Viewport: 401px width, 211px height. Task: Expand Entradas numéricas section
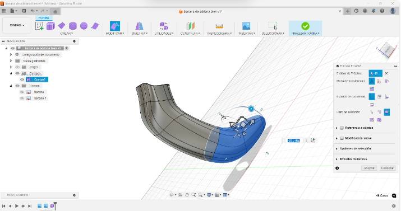(x=337, y=159)
